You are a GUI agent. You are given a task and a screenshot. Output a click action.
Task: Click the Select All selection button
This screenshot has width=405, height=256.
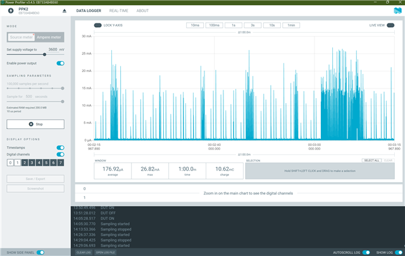371,161
